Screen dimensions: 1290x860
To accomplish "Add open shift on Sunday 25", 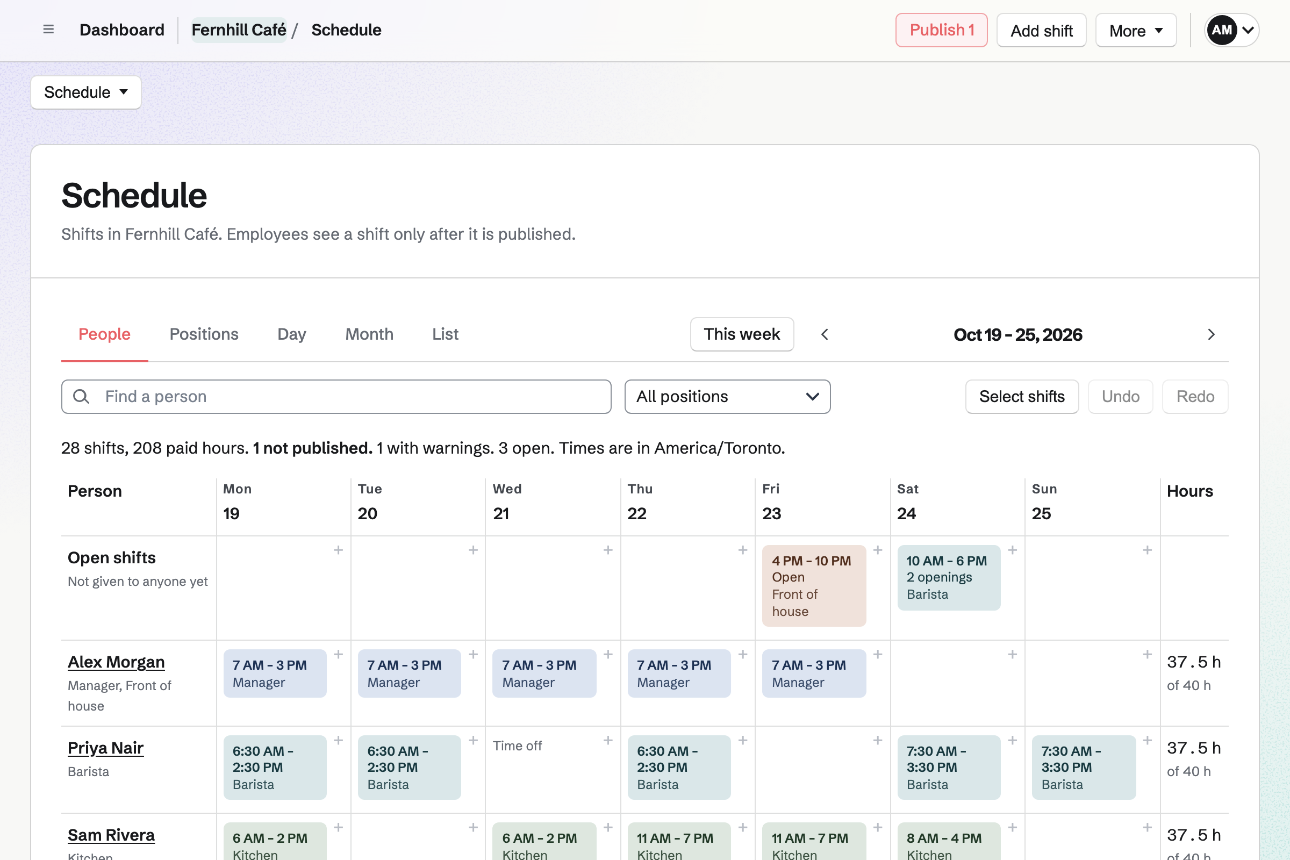I will 1147,550.
